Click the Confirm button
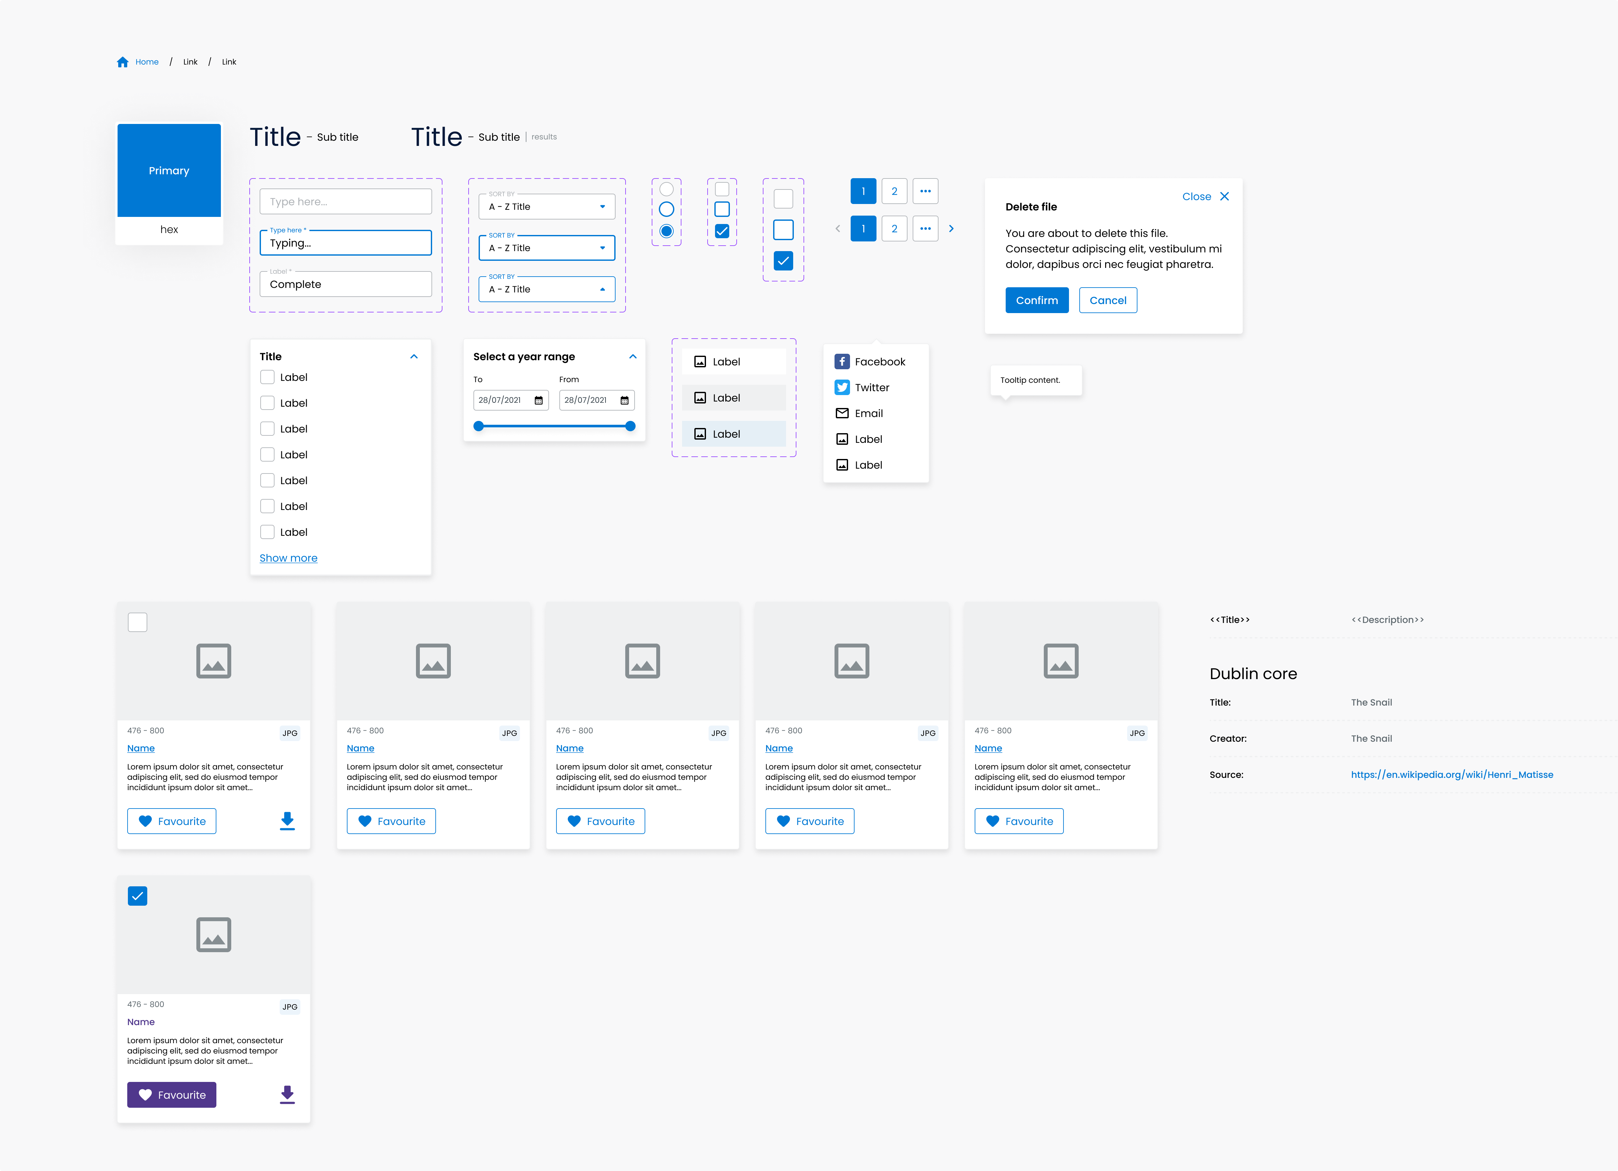The height and width of the screenshot is (1171, 1618). 1037,300
